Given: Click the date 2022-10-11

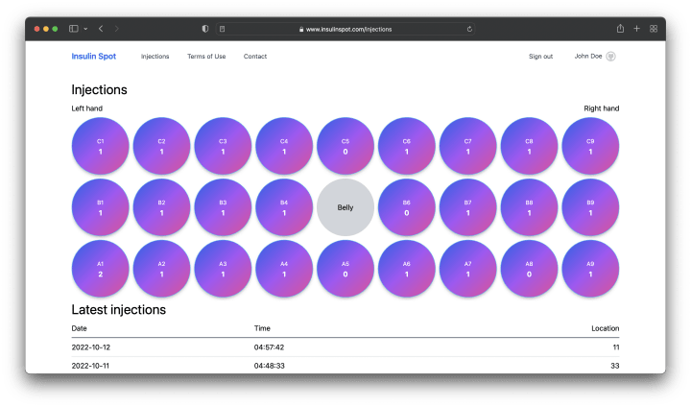Looking at the screenshot, I should (90, 366).
